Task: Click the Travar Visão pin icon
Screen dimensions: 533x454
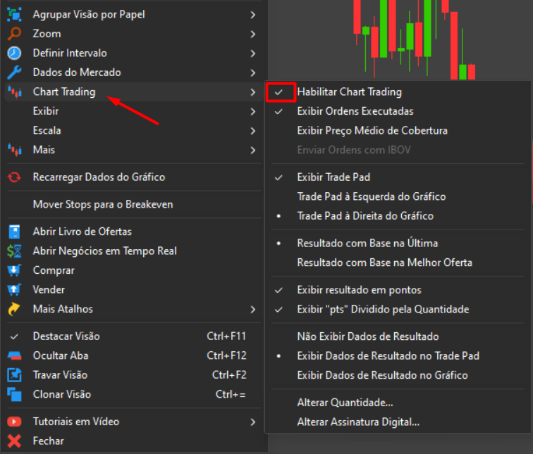Action: (14, 374)
